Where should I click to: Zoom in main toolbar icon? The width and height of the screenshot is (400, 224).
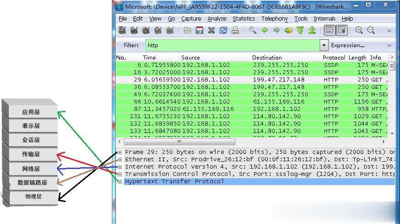359,30
